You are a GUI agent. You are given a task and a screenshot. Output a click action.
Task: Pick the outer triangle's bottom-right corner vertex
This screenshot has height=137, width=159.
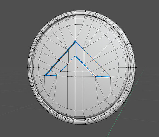pos(110,77)
